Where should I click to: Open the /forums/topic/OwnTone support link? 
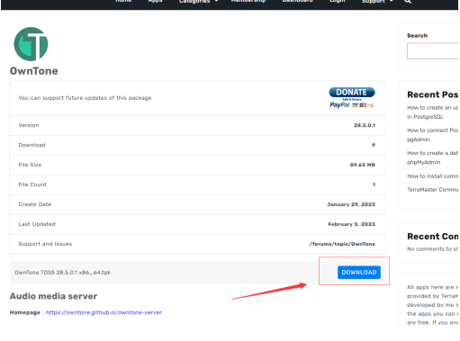pos(342,244)
